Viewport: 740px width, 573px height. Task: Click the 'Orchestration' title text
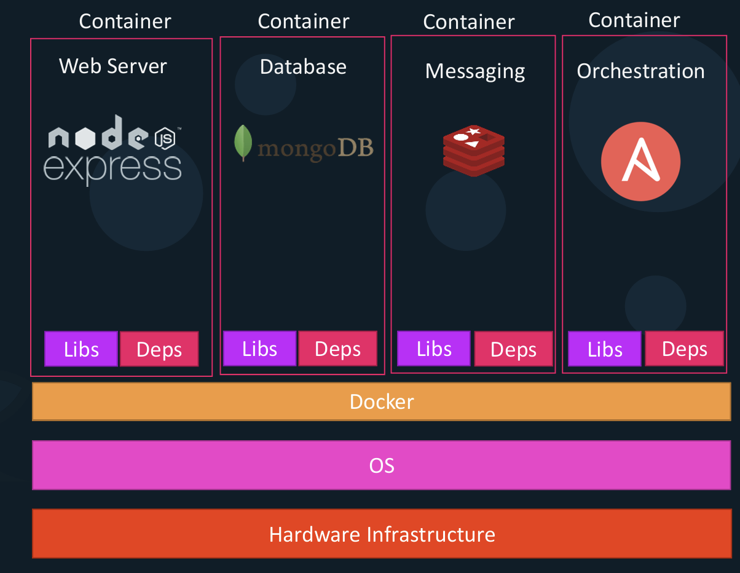tap(640, 71)
